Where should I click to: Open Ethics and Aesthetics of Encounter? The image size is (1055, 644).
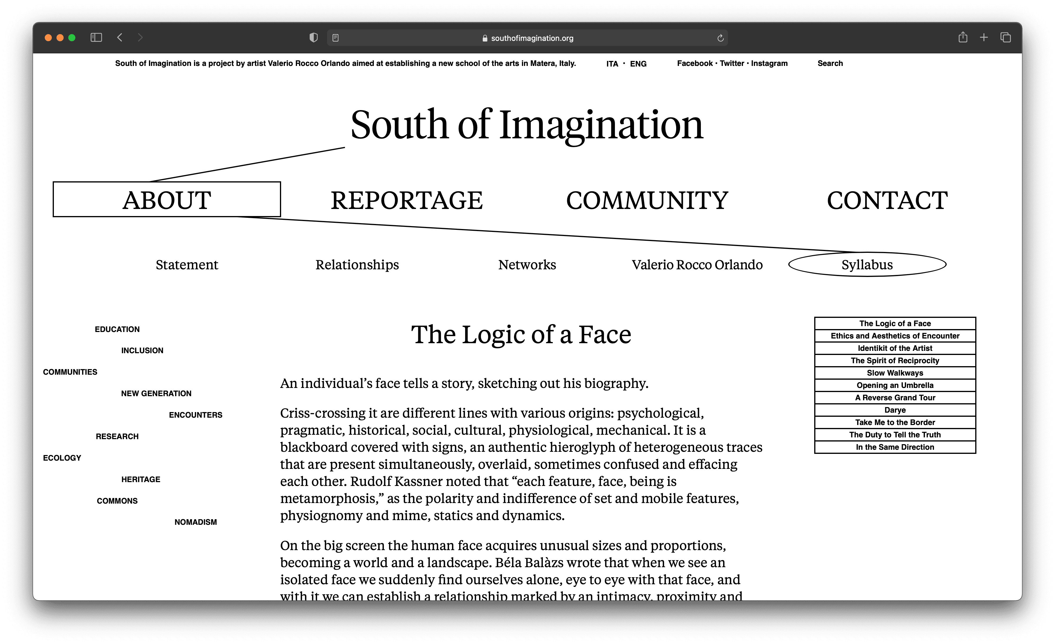point(895,336)
